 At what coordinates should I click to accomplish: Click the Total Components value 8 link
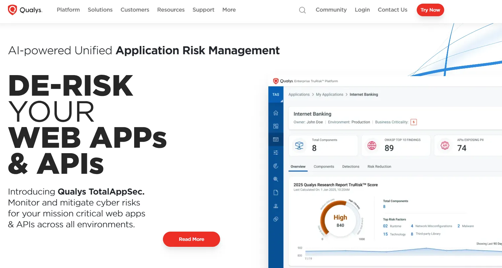tap(384, 207)
